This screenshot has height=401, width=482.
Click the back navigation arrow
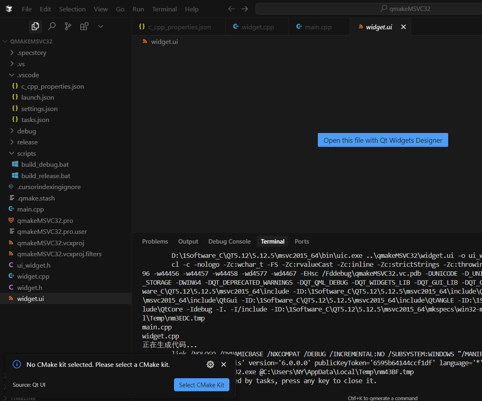click(x=231, y=9)
